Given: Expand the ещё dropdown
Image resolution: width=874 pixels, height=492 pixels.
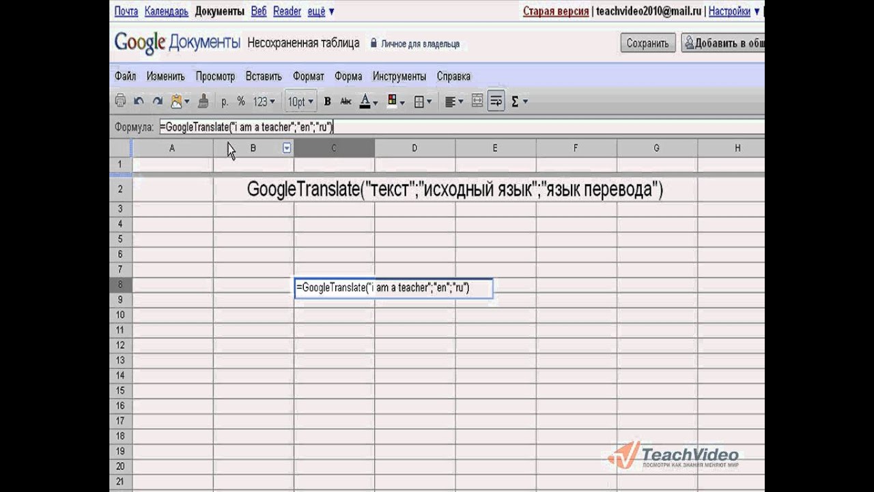Looking at the screenshot, I should pos(321,11).
